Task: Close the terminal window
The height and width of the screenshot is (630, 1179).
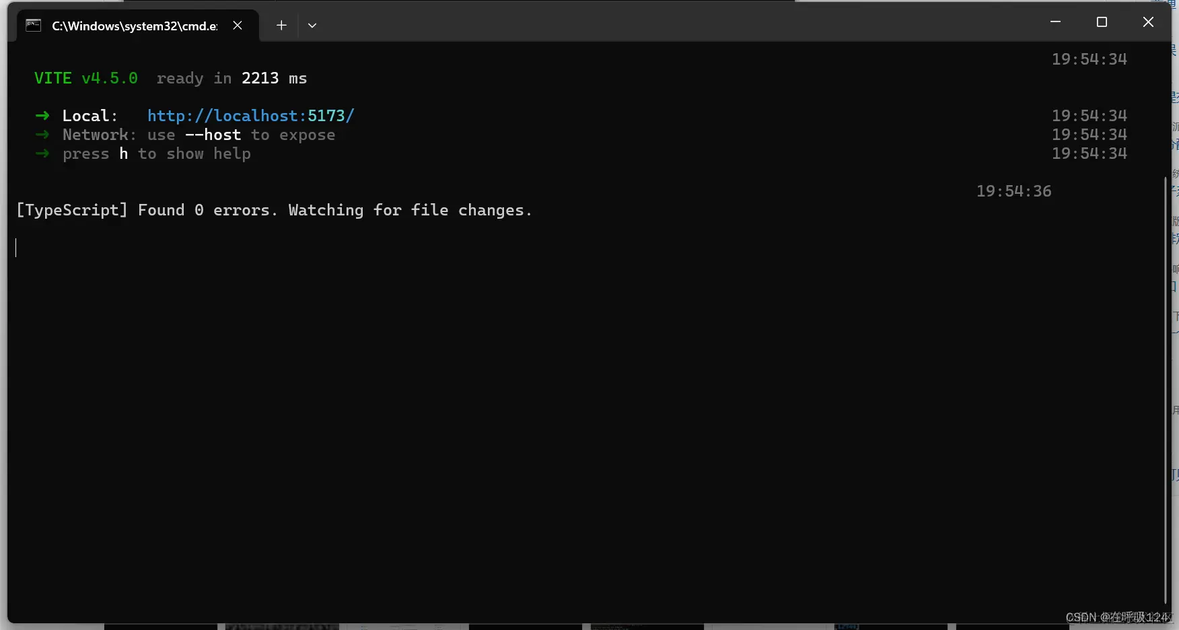Action: (x=1148, y=22)
